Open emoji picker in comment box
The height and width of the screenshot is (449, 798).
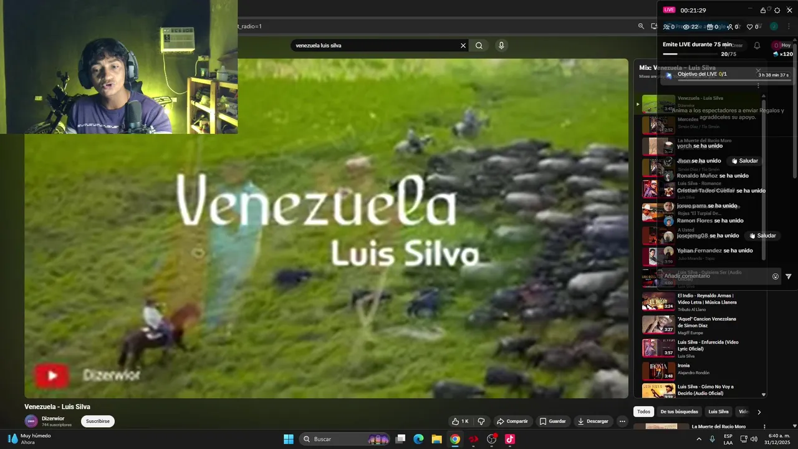pos(776,276)
